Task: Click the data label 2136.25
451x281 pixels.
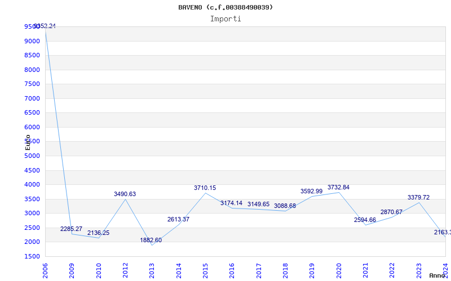Action: [98, 233]
